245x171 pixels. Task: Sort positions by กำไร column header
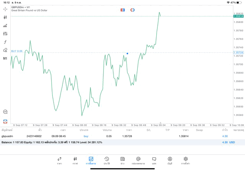(x=225, y=130)
